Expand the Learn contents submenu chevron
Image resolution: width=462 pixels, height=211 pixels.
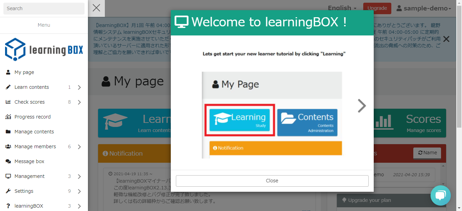click(x=79, y=87)
